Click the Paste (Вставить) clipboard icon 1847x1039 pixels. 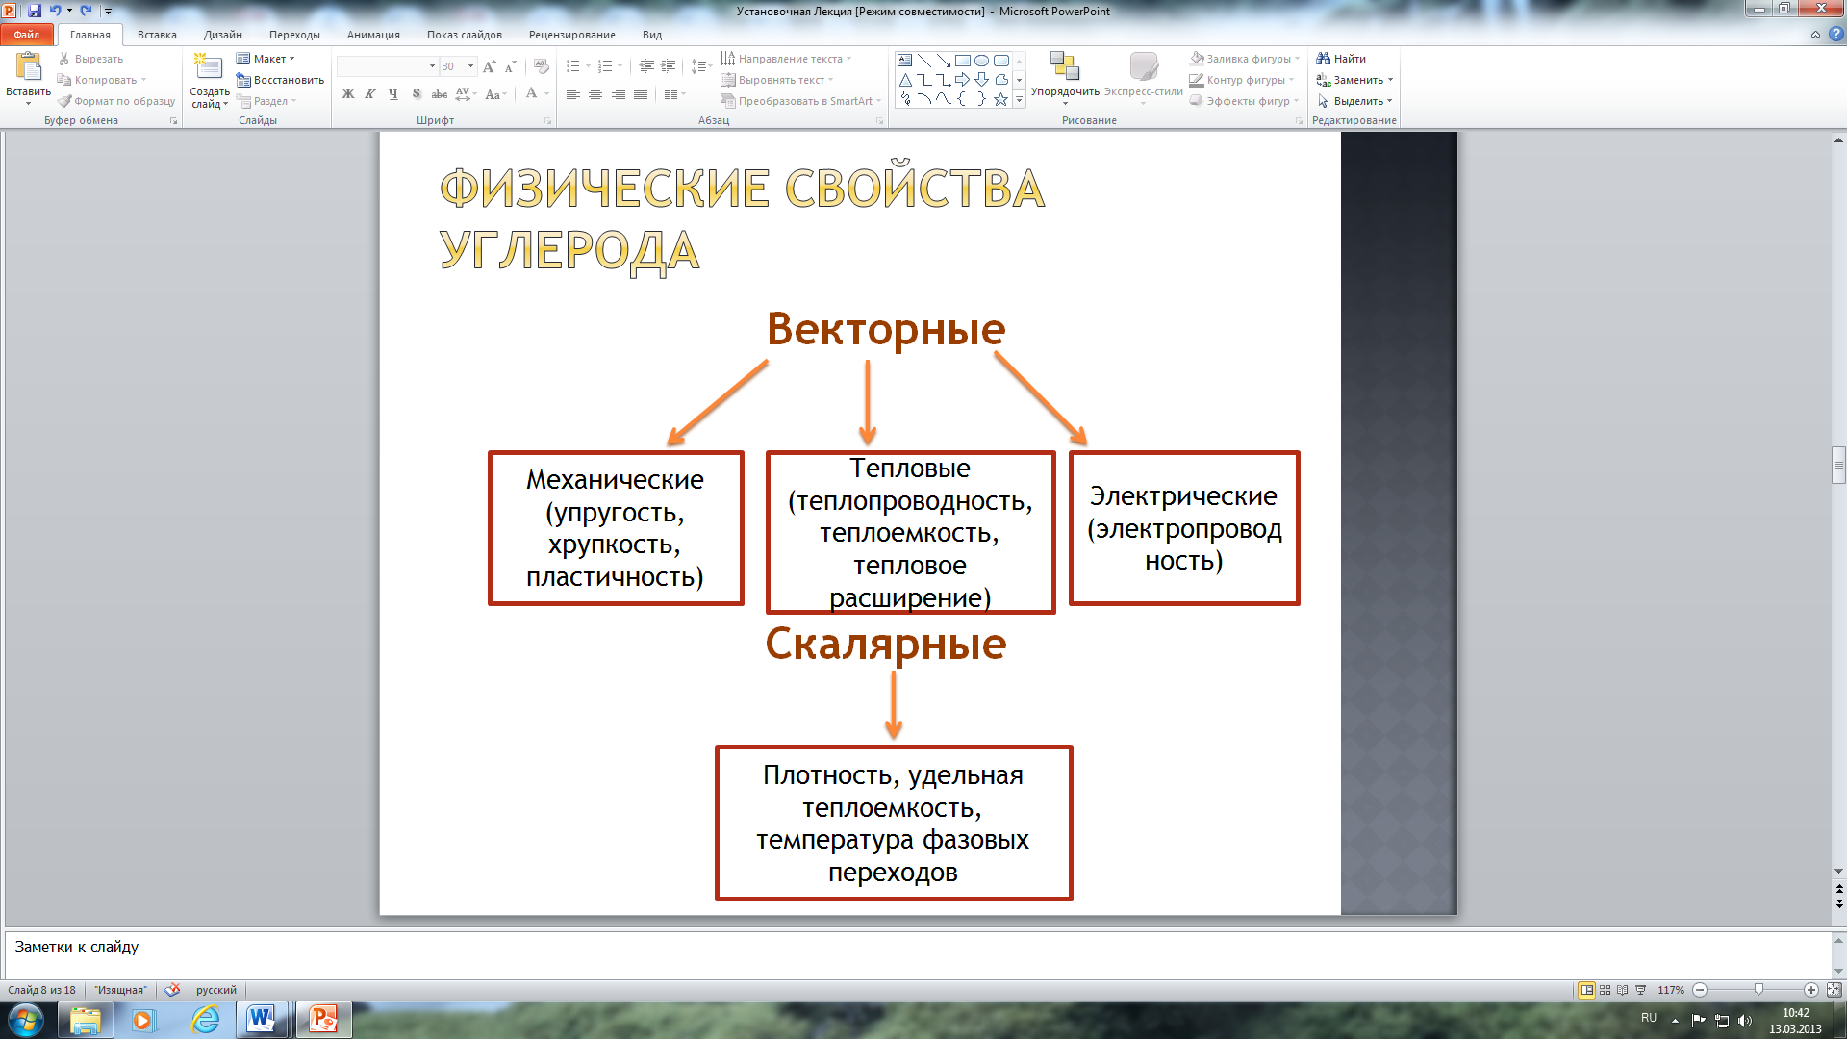pos(28,67)
